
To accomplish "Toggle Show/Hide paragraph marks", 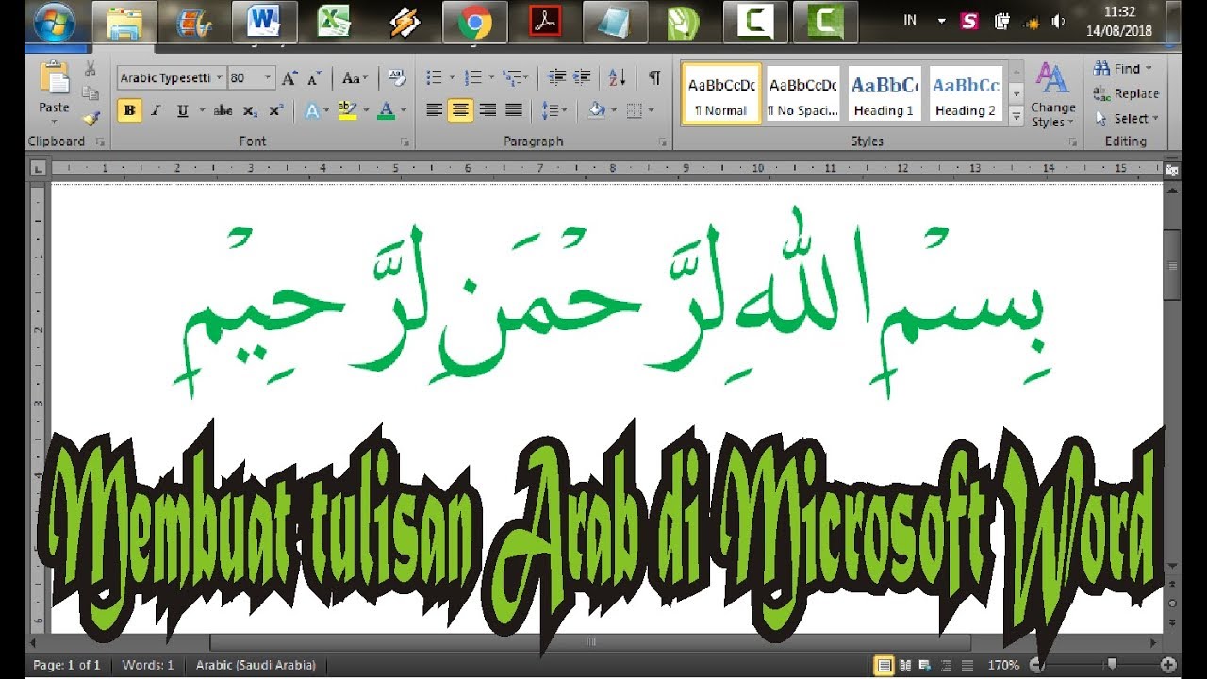I will tap(654, 77).
